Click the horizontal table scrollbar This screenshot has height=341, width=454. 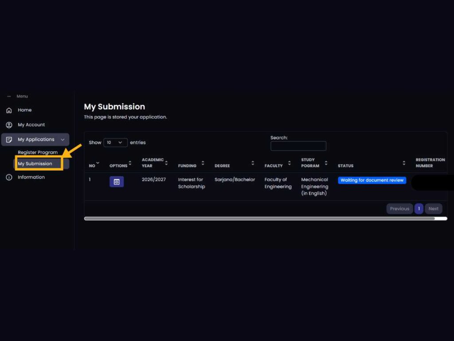point(259,218)
